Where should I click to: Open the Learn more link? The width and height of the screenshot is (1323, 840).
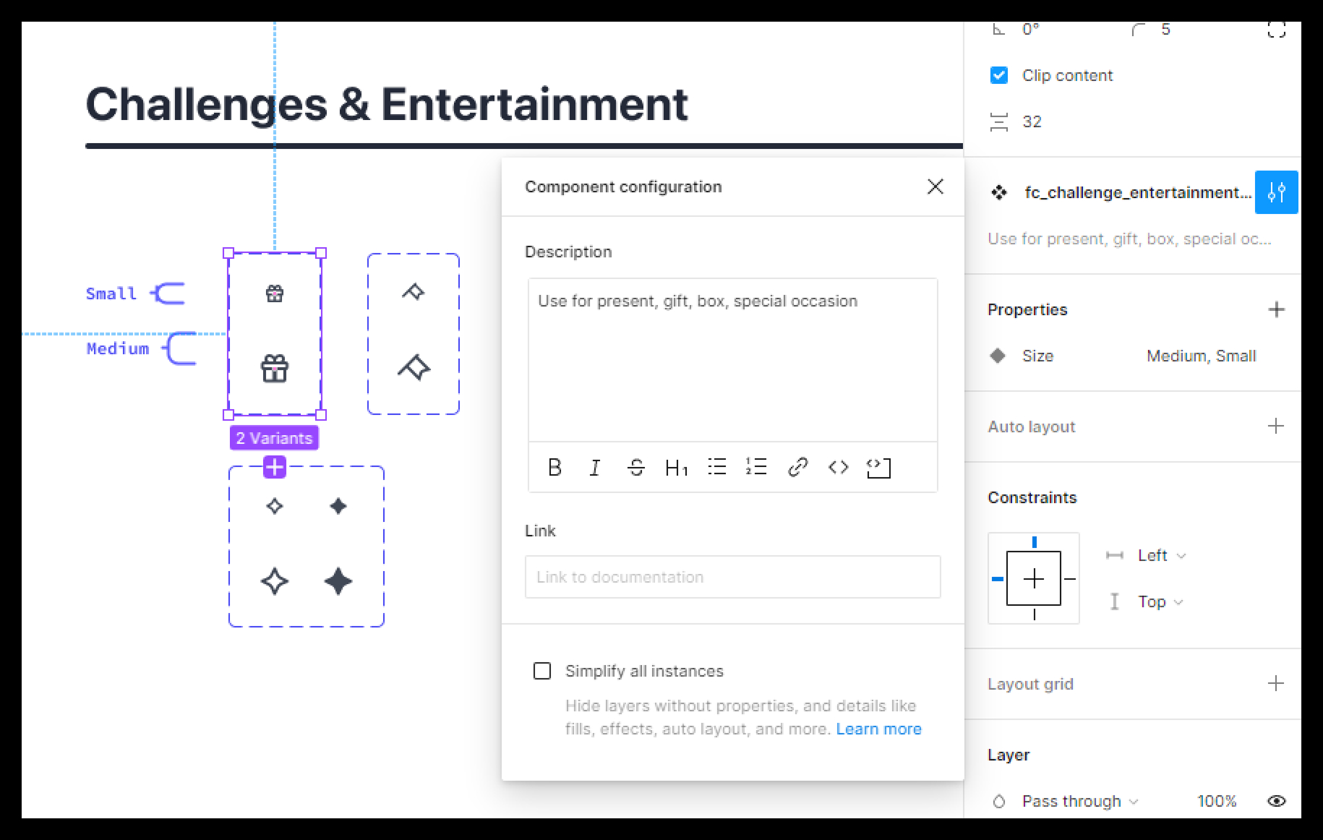pyautogui.click(x=878, y=729)
